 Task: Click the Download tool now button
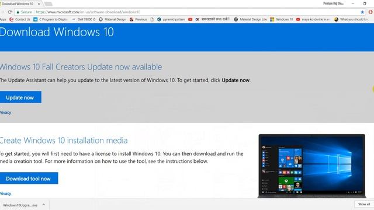[x=29, y=178]
